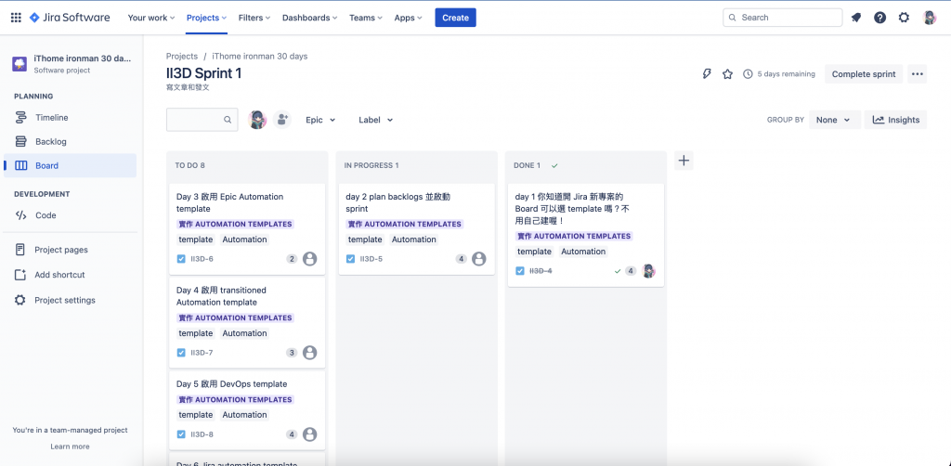Click assignee avatar on II3D-4 card
The height and width of the screenshot is (466, 951).
(649, 271)
